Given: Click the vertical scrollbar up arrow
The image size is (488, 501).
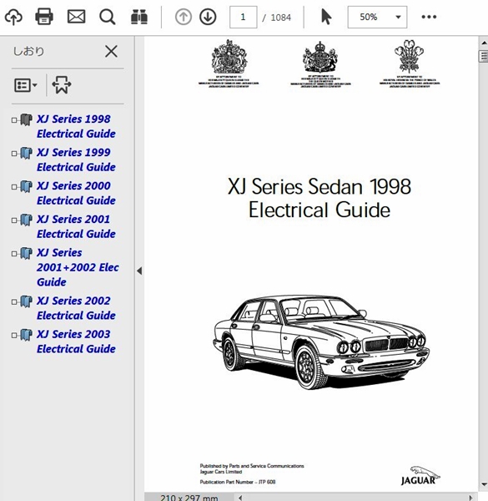Looking at the screenshot, I should tap(484, 43).
